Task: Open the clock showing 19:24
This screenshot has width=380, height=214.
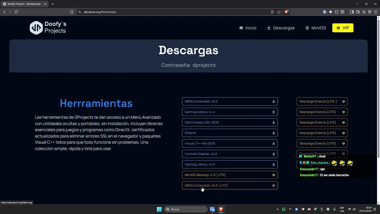Action: coord(365,209)
